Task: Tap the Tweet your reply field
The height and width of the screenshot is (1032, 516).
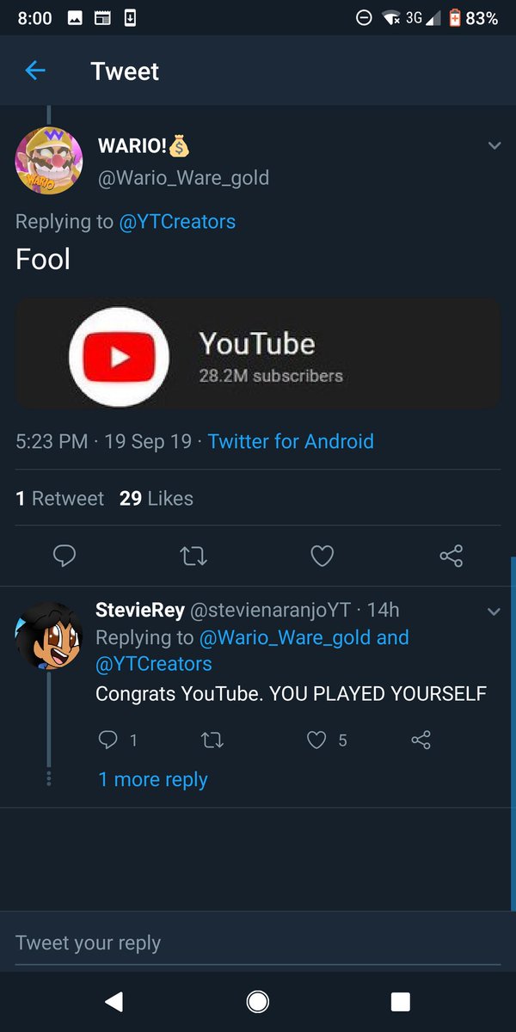Action: 258,943
